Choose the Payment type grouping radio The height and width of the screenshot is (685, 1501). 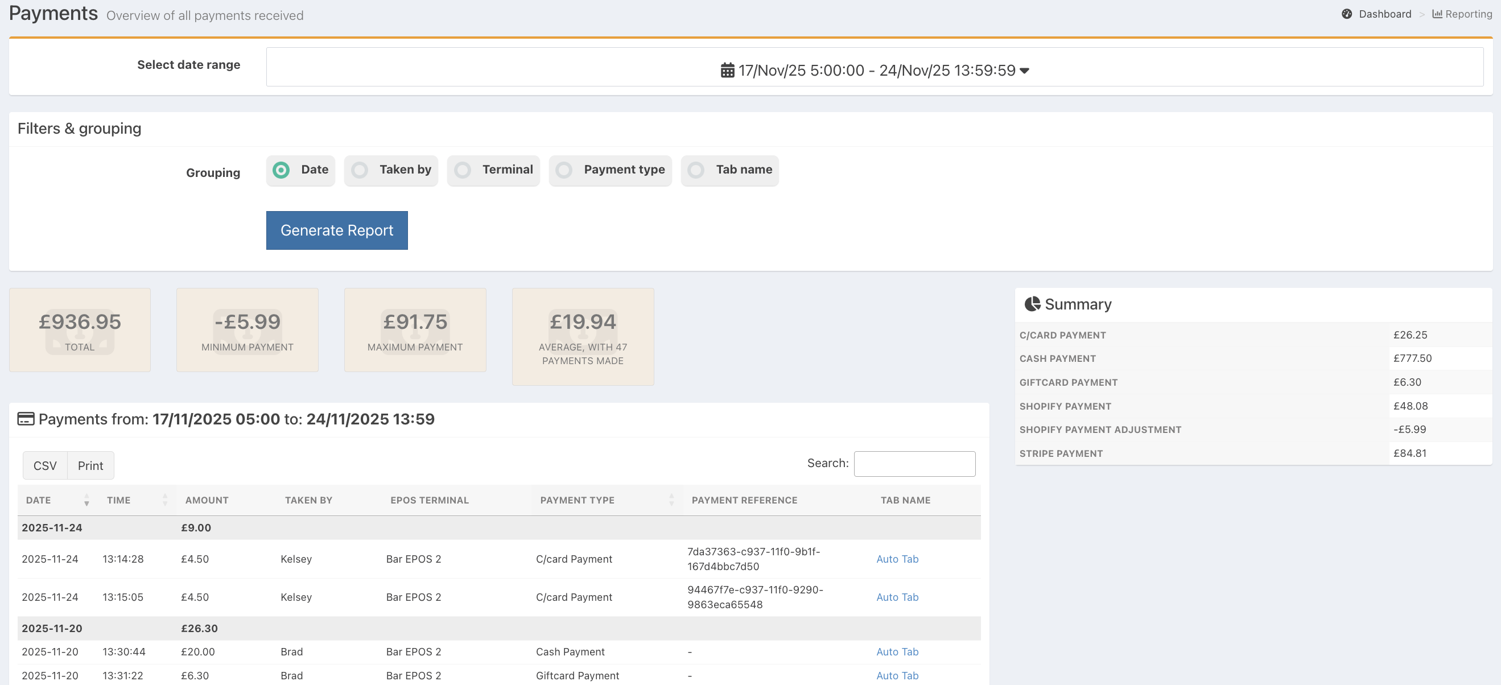pyautogui.click(x=564, y=170)
